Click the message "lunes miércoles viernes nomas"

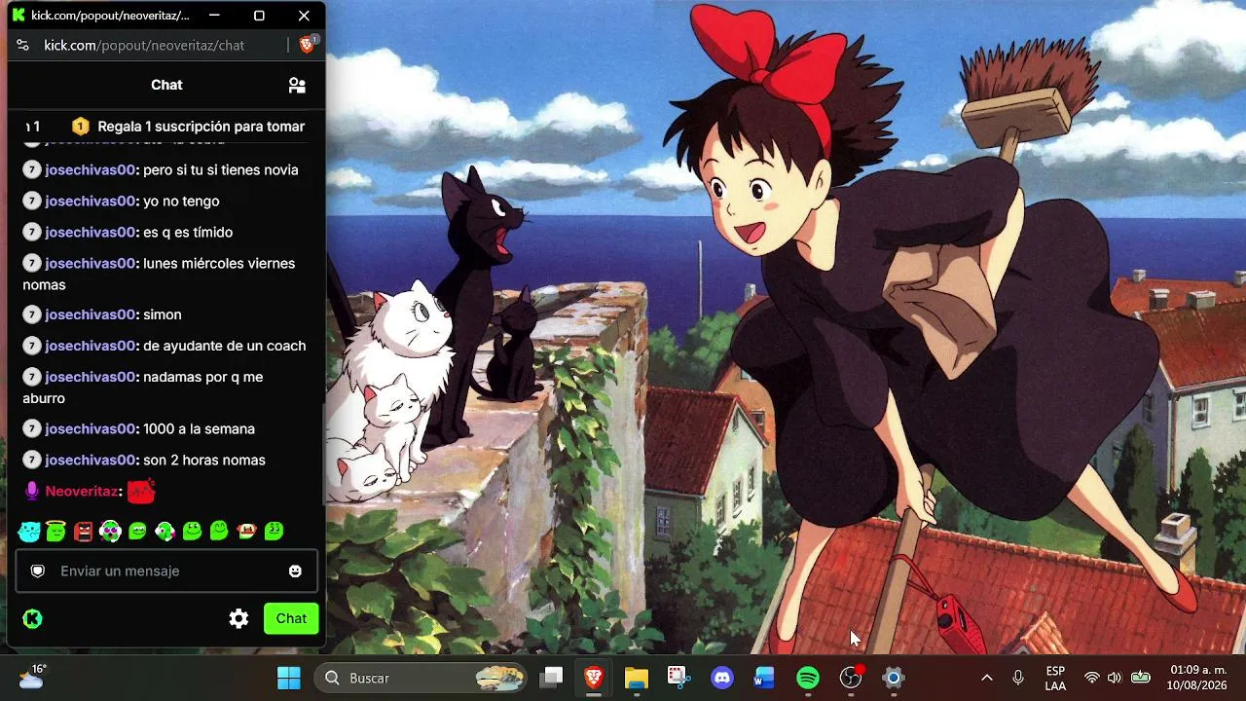click(159, 274)
